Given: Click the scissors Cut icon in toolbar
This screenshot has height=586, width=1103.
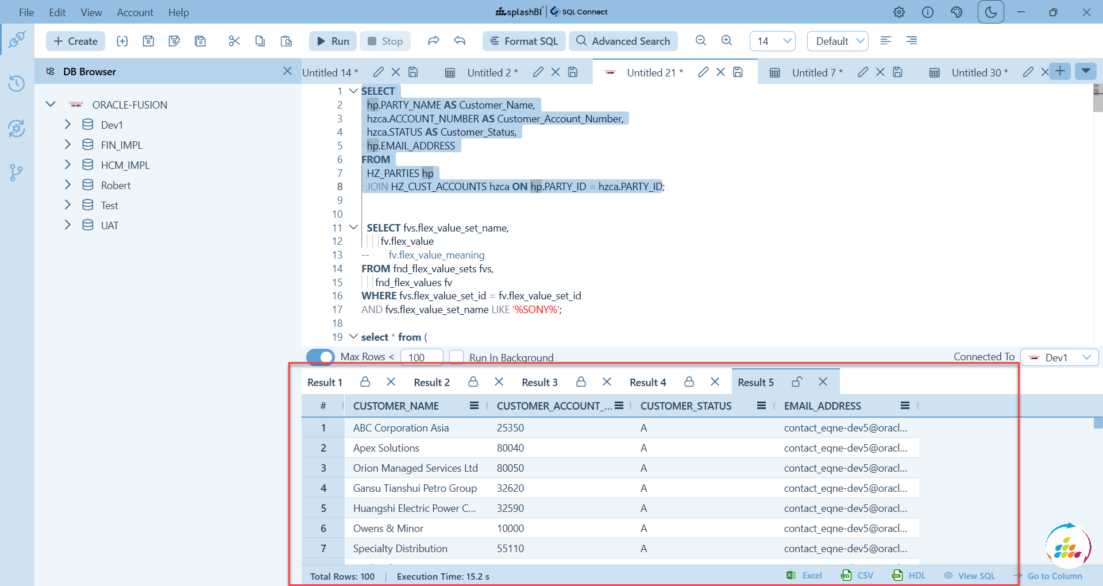Looking at the screenshot, I should [x=234, y=41].
